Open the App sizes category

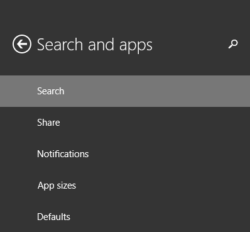125,185
